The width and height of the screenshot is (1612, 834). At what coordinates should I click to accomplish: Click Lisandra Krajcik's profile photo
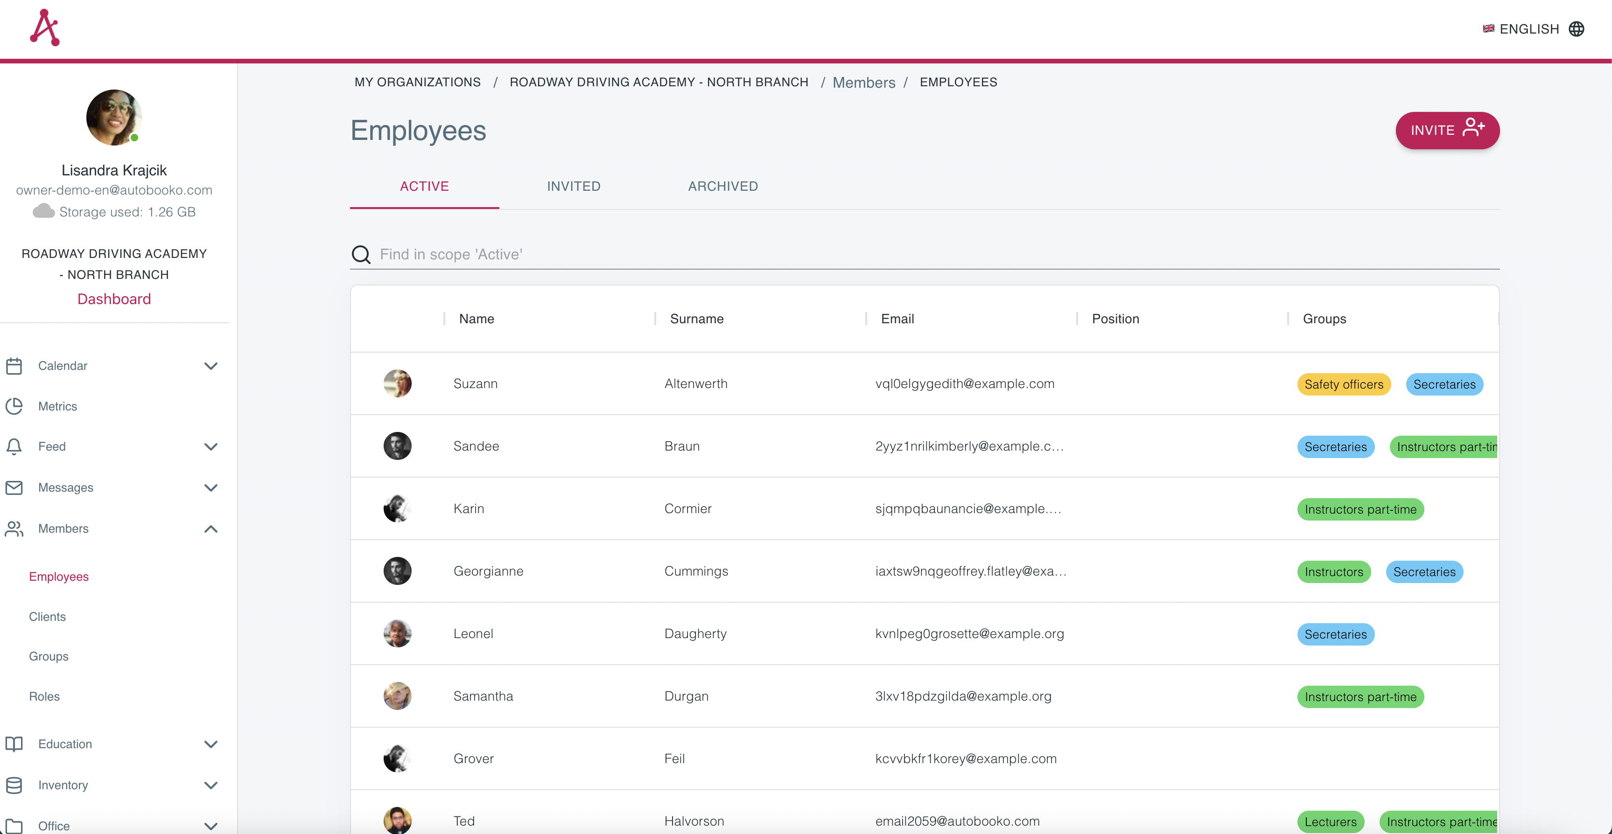[113, 117]
